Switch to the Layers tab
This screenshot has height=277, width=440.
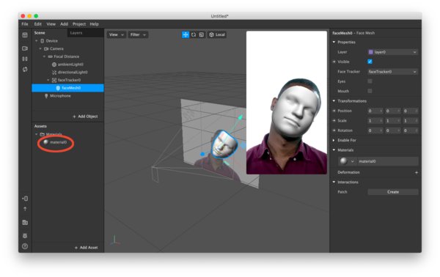[76, 33]
